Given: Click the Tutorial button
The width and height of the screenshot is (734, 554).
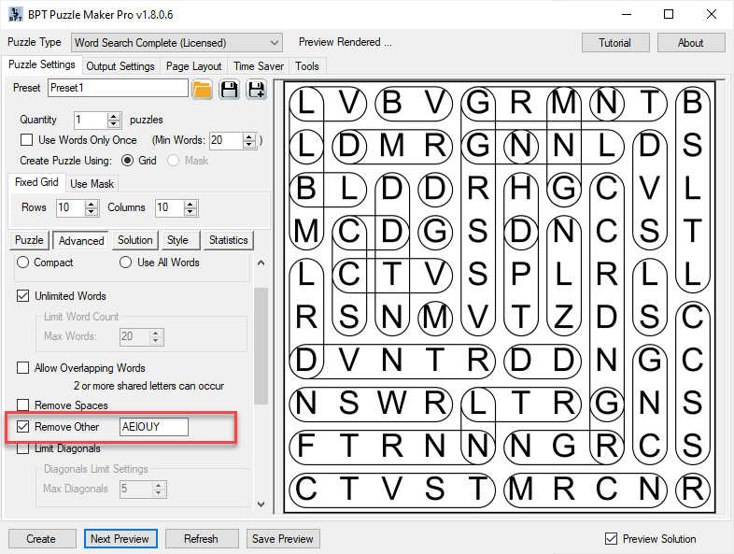Looking at the screenshot, I should (x=614, y=43).
